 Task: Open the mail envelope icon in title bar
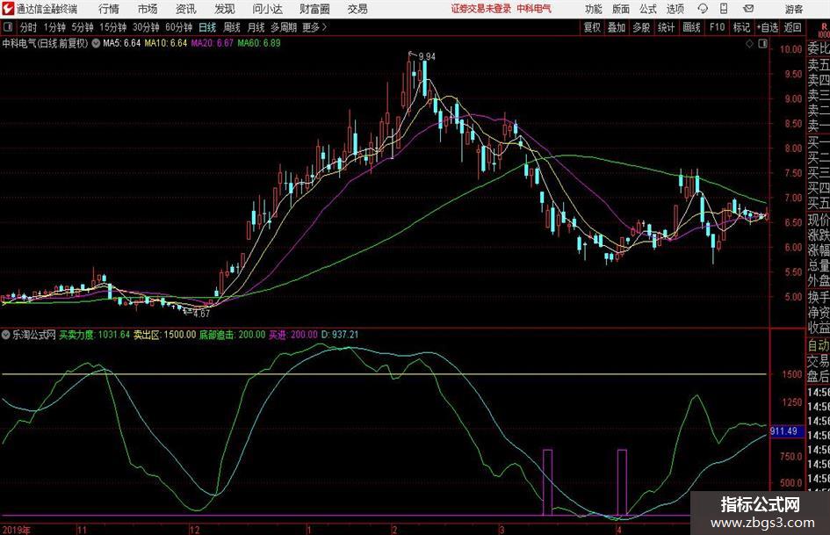point(748,9)
